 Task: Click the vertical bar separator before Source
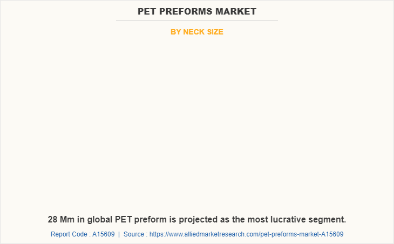119,234
